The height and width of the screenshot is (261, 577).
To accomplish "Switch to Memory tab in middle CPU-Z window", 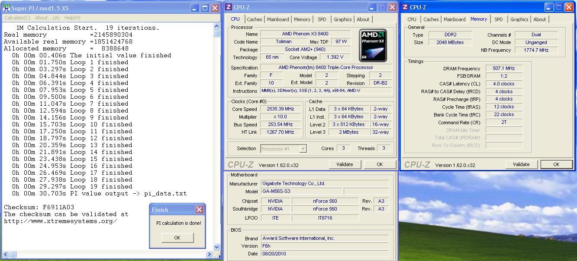I will (302, 19).
